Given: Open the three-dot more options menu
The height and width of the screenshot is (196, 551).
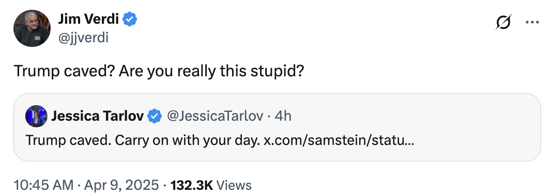Looking at the screenshot, I should (532, 22).
